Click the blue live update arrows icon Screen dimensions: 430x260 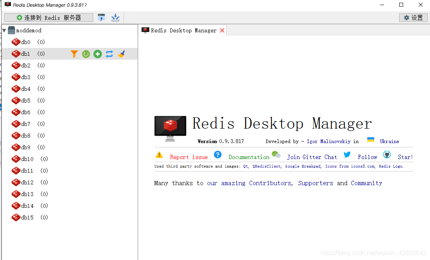(x=110, y=54)
